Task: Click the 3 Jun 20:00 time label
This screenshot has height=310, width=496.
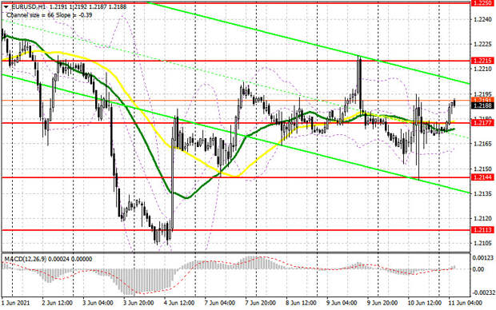Action: point(138,303)
